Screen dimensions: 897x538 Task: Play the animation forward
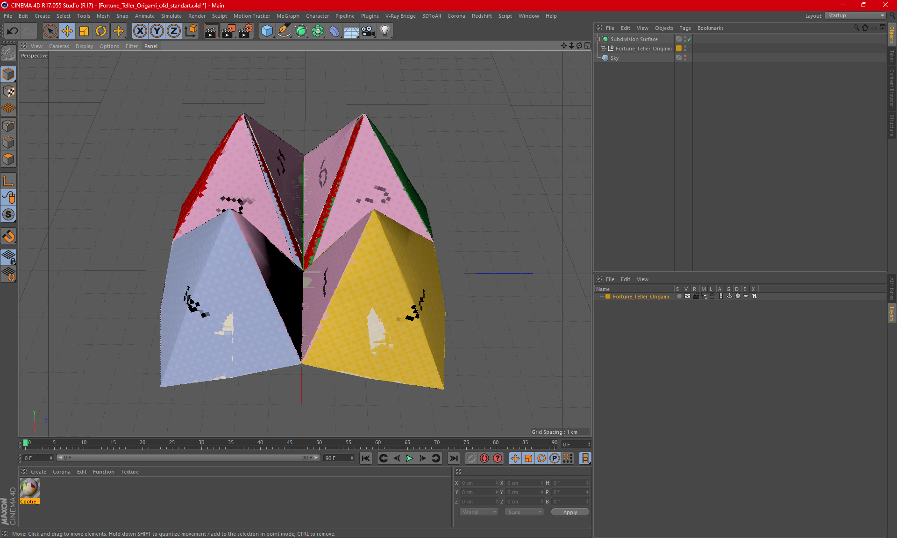(x=409, y=458)
